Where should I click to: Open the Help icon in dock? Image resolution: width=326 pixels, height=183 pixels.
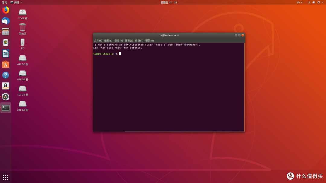pyautogui.click(x=6, y=75)
